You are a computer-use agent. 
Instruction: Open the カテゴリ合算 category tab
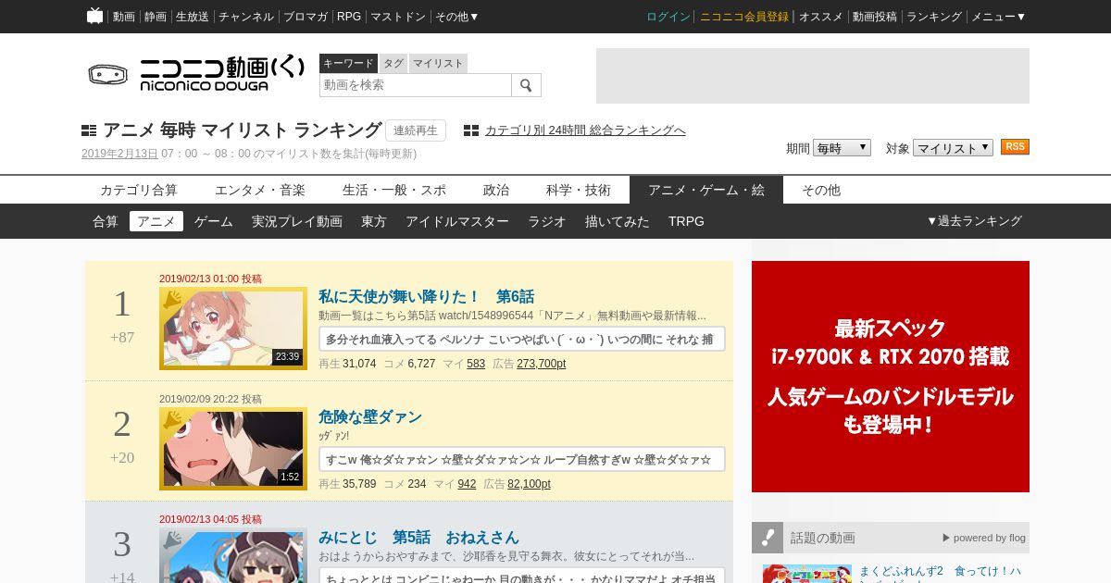(139, 190)
